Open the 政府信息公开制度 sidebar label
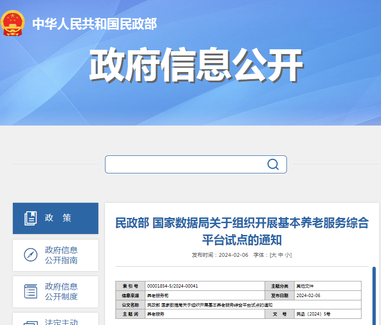 tap(61, 291)
